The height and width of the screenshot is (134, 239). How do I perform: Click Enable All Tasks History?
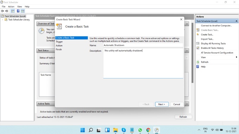[x=212, y=48]
